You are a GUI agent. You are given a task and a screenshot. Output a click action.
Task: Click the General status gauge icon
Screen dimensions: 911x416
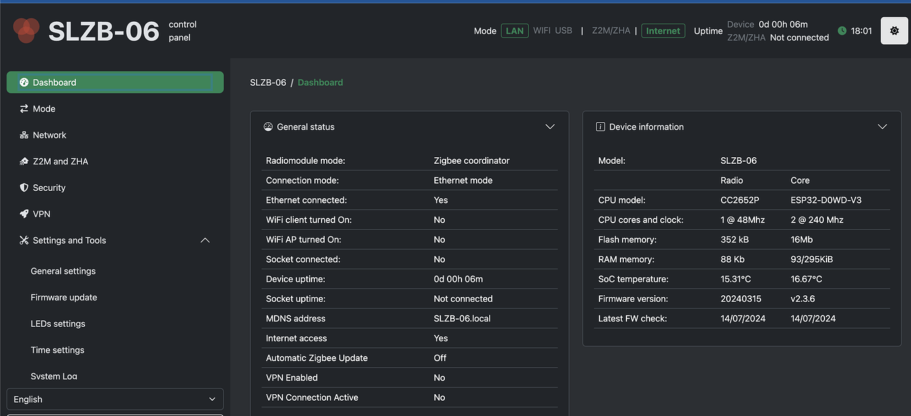point(268,127)
